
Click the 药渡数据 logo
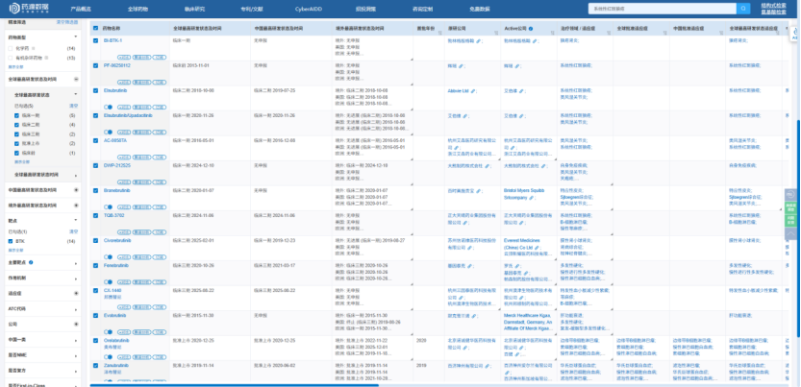[x=31, y=8]
